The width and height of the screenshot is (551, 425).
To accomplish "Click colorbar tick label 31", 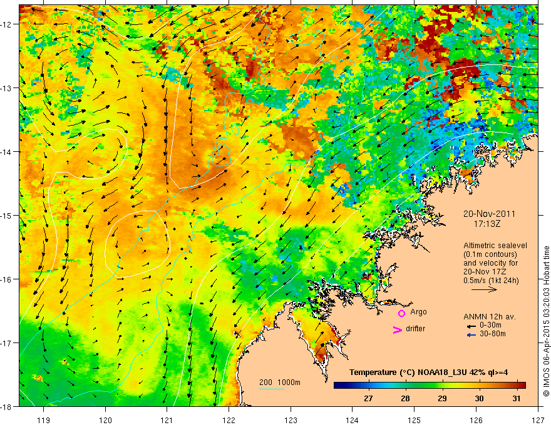I will [516, 399].
